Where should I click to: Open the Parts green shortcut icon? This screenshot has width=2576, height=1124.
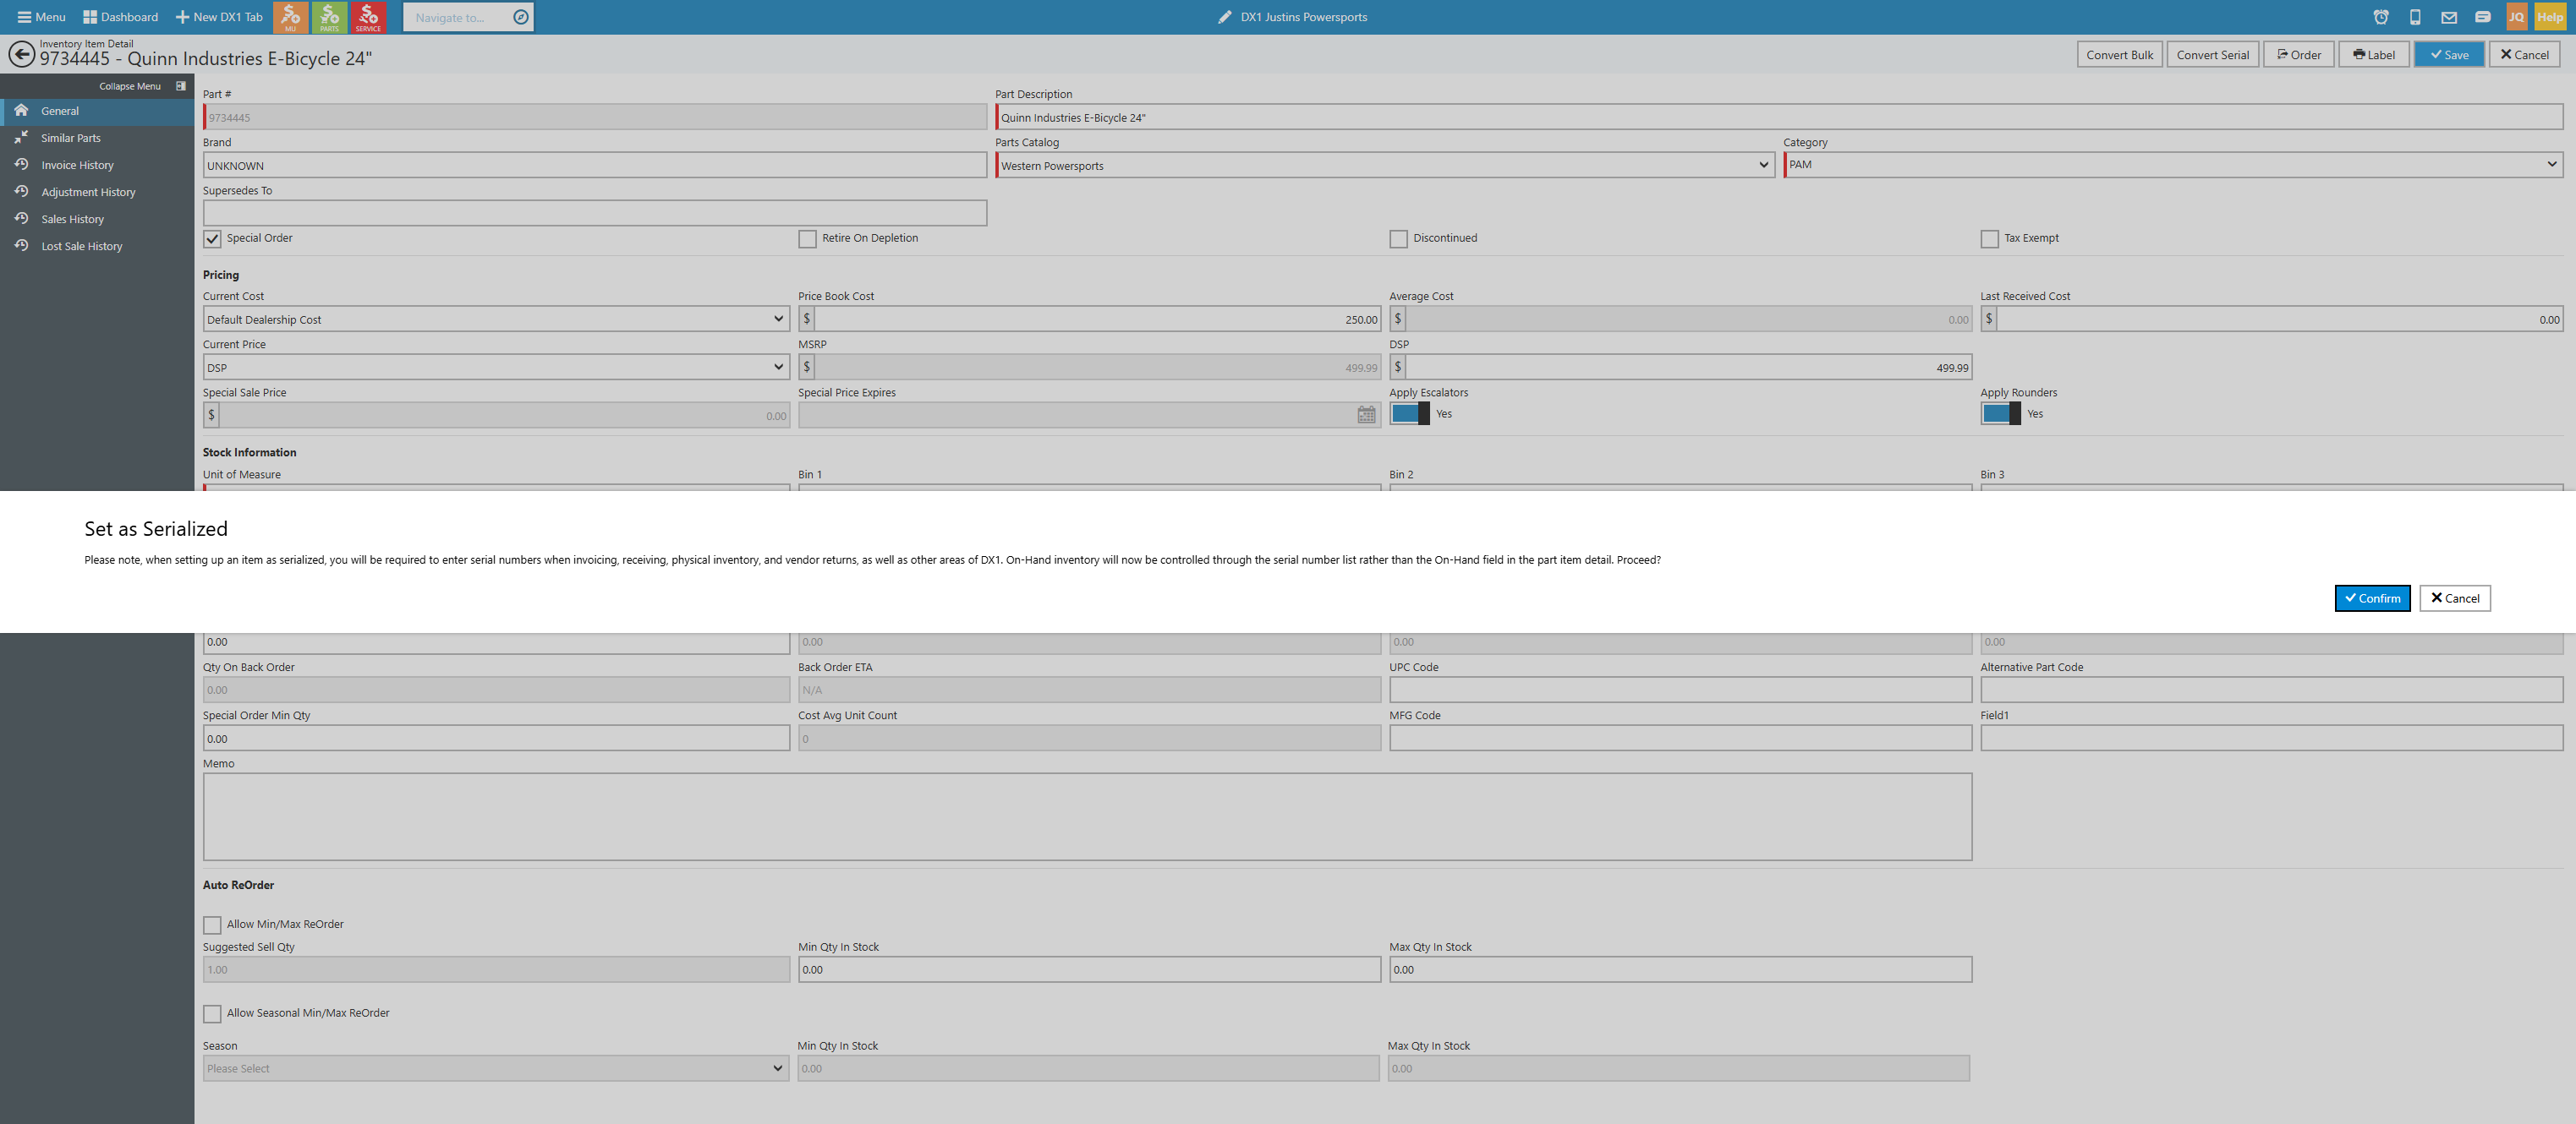click(329, 17)
